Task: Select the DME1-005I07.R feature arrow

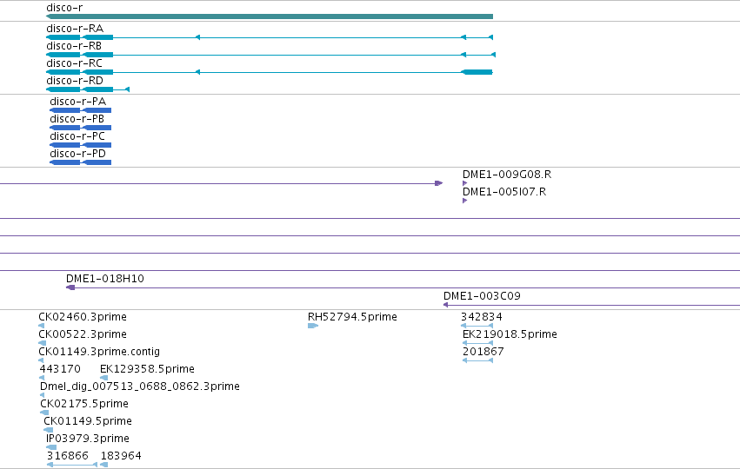Action: (465, 201)
